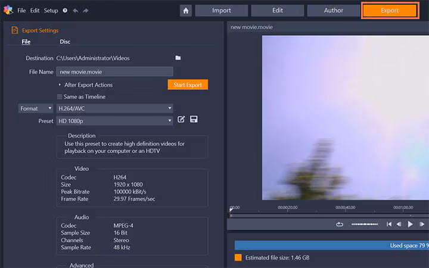Click the 16 Bit sample size value
Screen dimensions: 429x268
tap(120, 233)
